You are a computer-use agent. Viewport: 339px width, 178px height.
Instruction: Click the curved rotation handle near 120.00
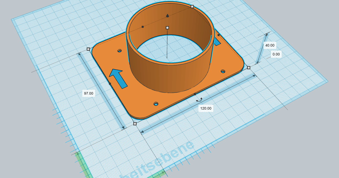(199, 100)
